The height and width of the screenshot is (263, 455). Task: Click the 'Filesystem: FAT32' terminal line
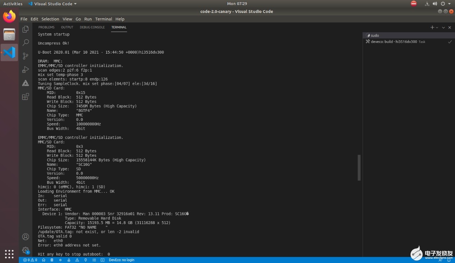73,227
